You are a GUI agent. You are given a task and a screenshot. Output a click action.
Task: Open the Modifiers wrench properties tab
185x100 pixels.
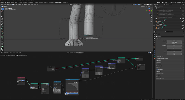pyautogui.click(x=154, y=49)
